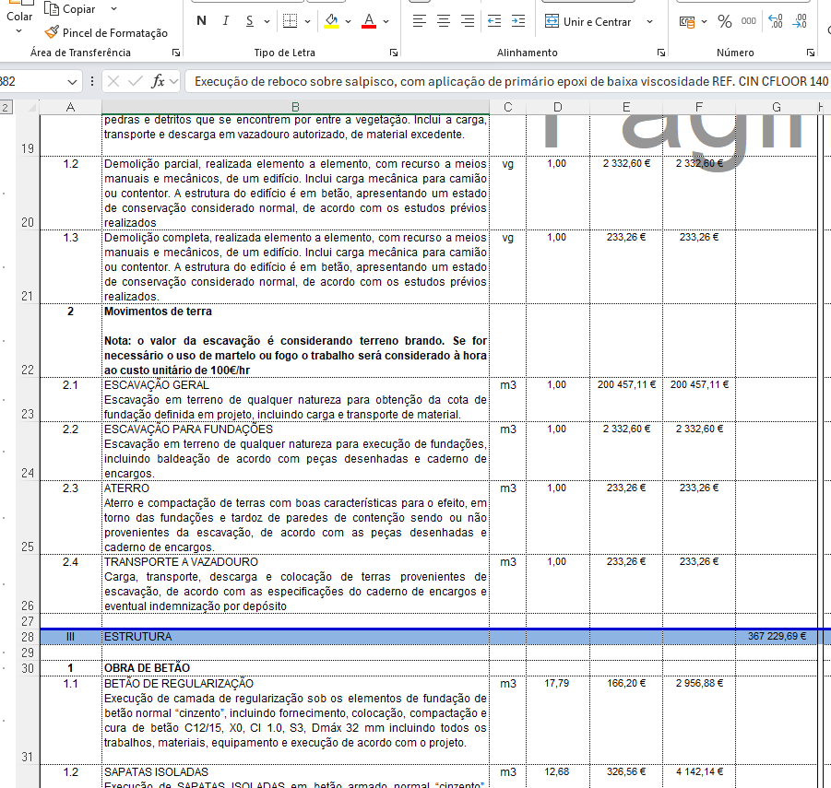Open Name Box dropdown

(x=72, y=81)
